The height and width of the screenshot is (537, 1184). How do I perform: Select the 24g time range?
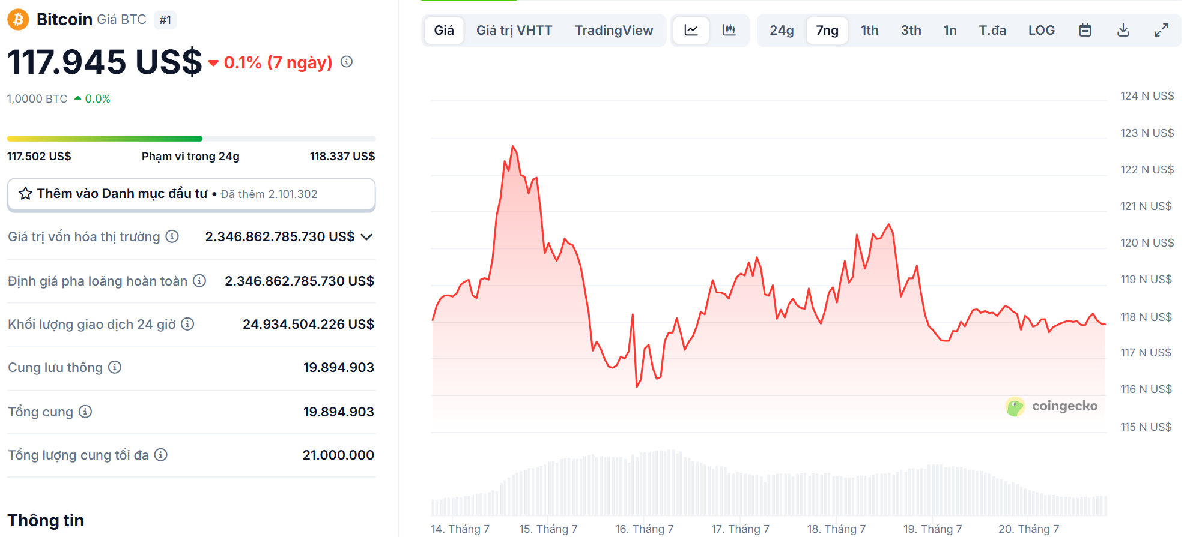pyautogui.click(x=782, y=30)
